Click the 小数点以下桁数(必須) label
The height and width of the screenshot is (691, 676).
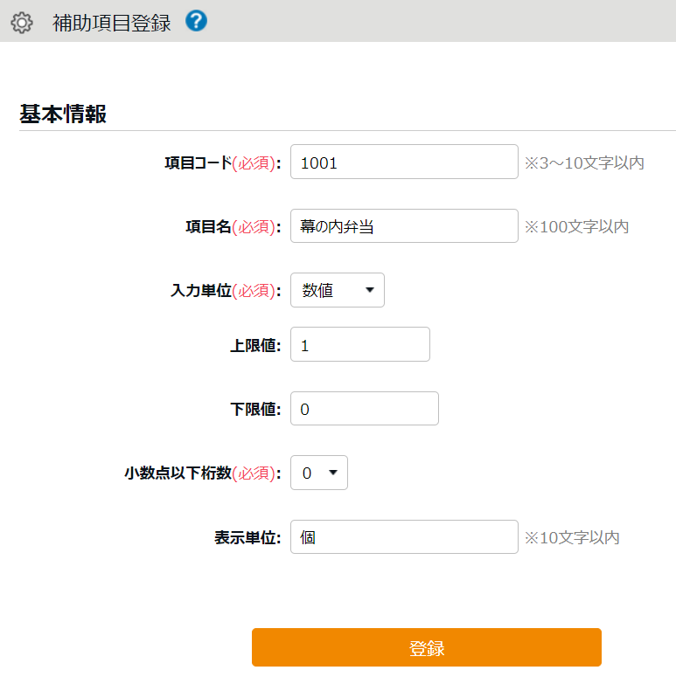[x=203, y=473]
